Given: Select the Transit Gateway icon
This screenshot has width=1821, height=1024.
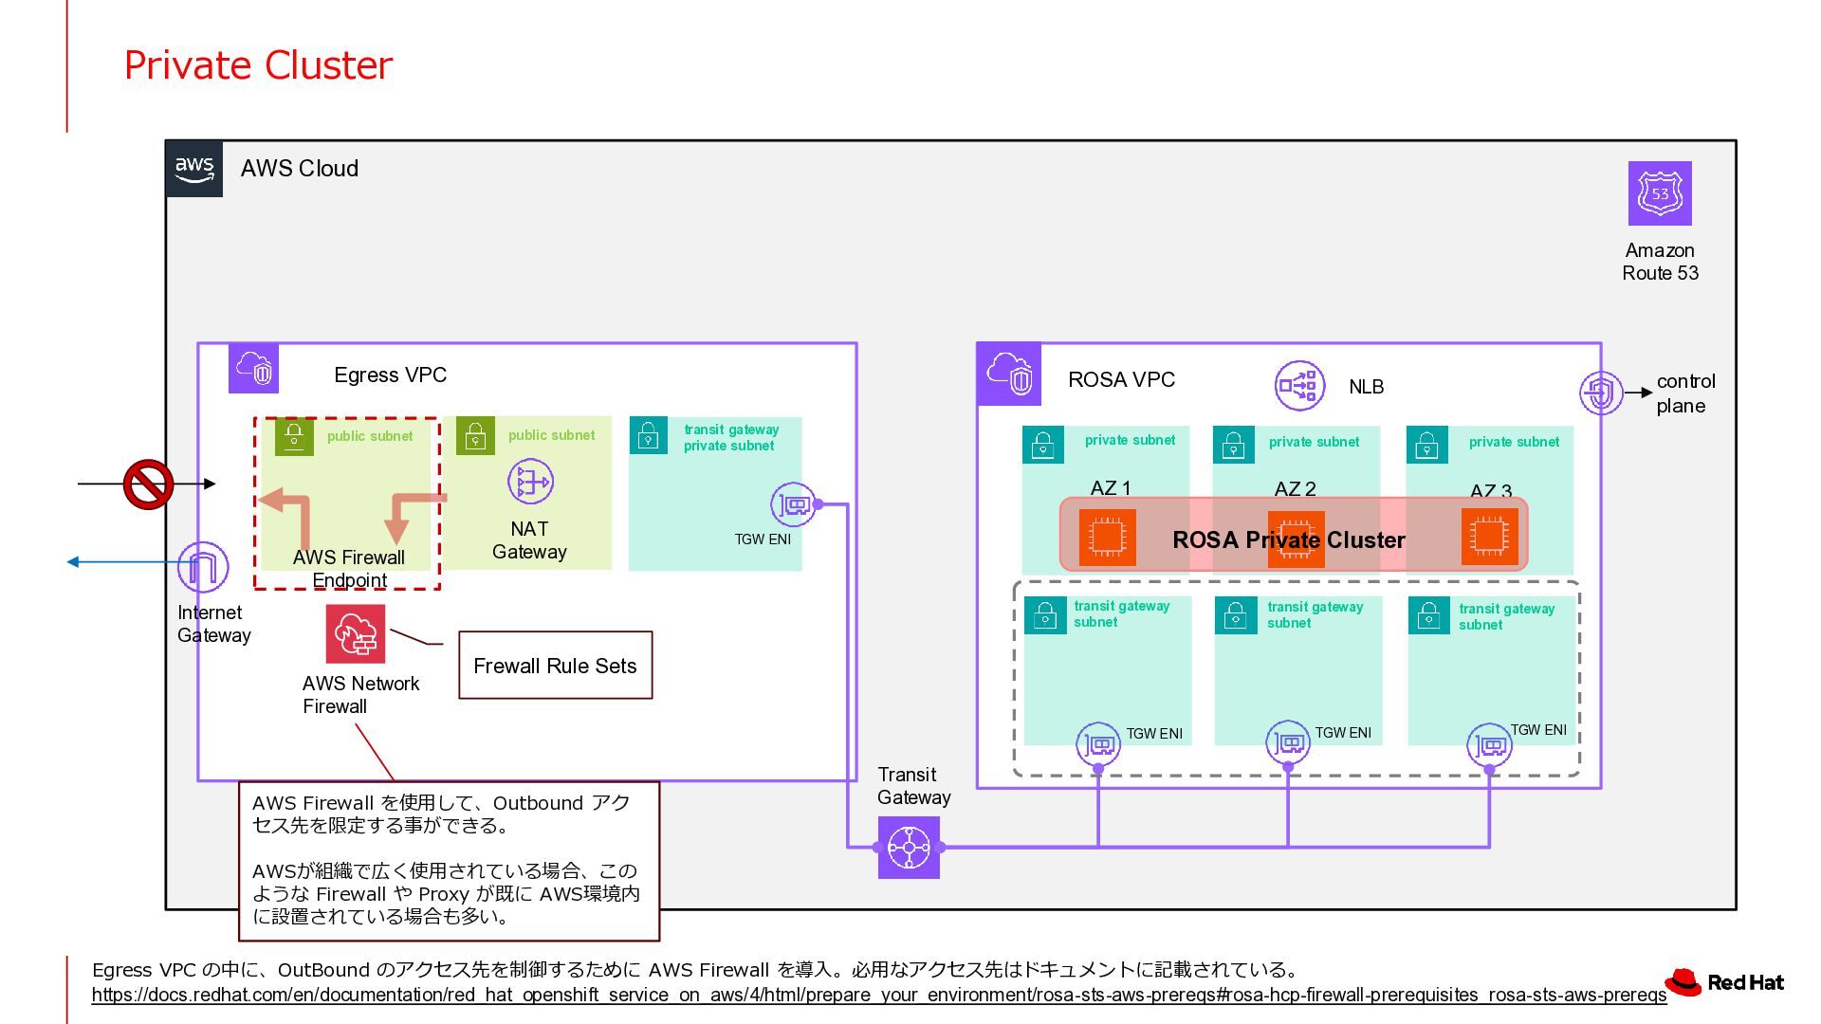Looking at the screenshot, I should [909, 848].
